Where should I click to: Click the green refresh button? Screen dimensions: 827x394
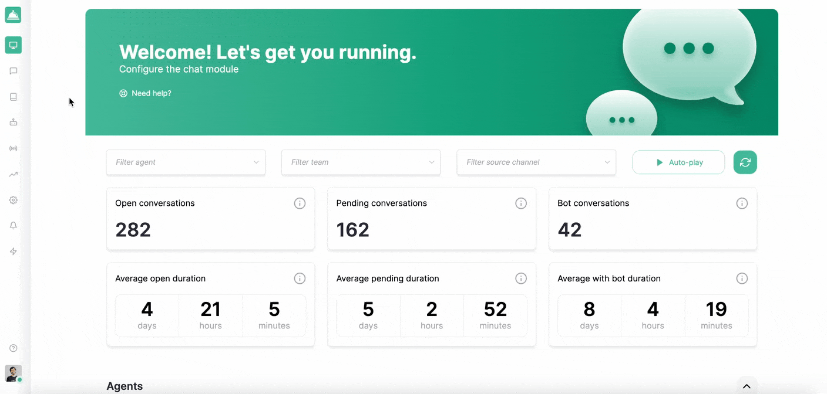click(745, 162)
